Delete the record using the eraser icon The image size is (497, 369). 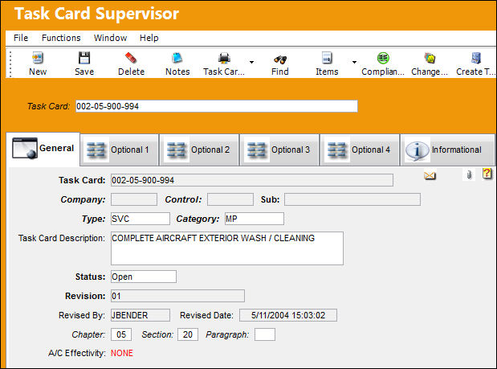[x=131, y=58]
